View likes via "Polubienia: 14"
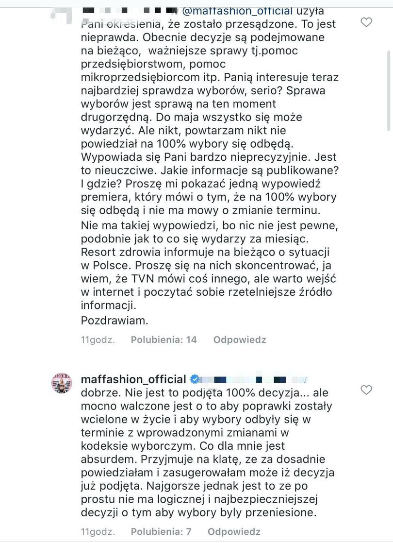Screen dimensions: 393x543 (164, 340)
